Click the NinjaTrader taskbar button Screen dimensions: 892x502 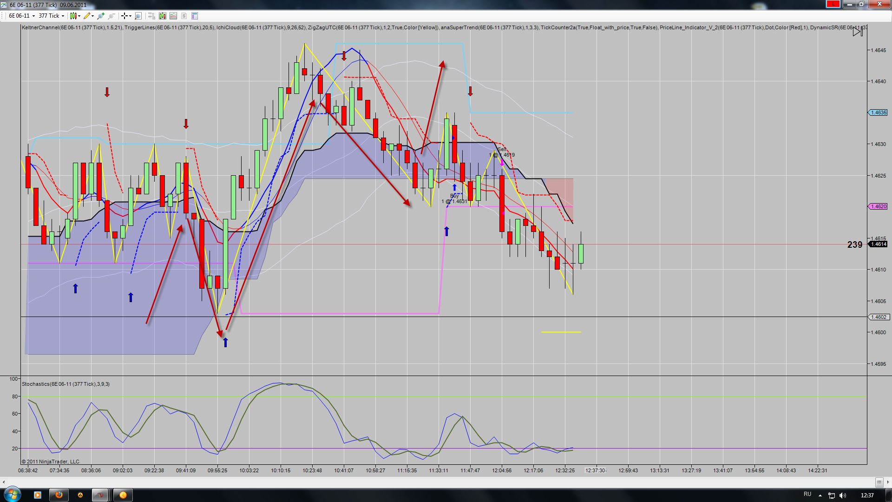(x=100, y=495)
